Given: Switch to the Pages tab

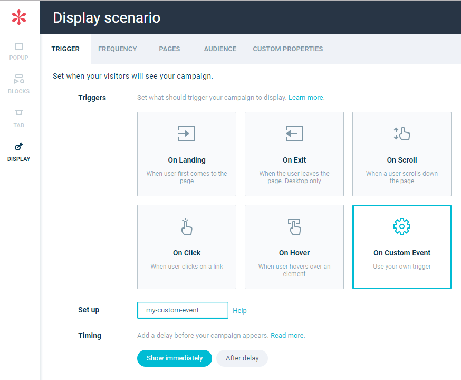Looking at the screenshot, I should coord(169,49).
